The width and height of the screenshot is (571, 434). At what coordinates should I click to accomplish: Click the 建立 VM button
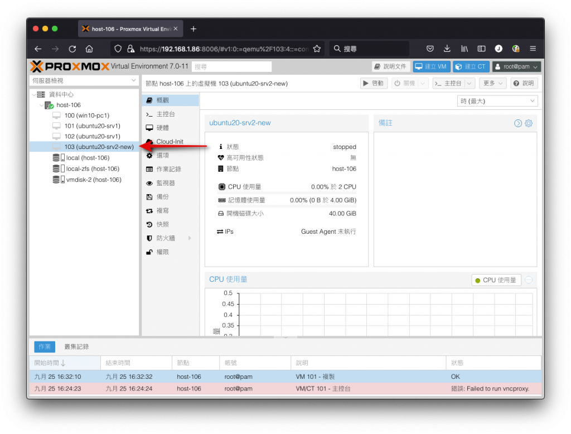(432, 67)
